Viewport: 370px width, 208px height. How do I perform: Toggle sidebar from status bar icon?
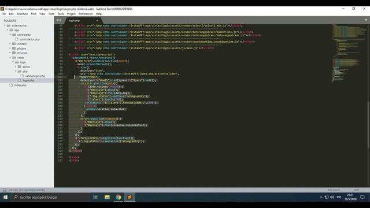click(x=5, y=190)
